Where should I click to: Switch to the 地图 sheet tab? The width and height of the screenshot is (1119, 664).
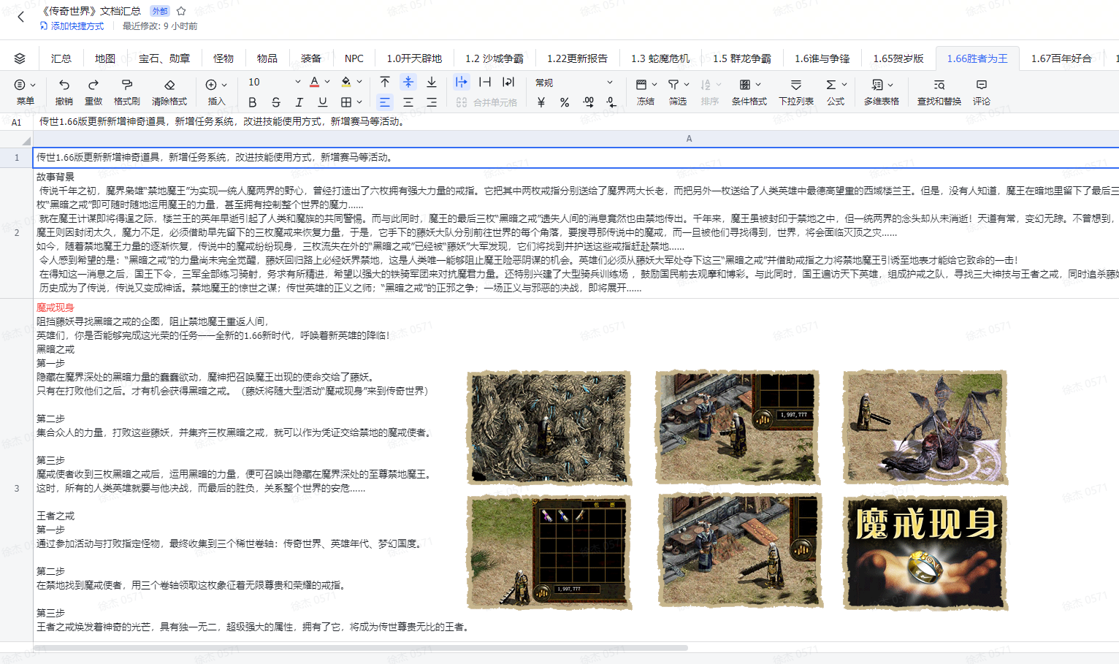tap(105, 58)
